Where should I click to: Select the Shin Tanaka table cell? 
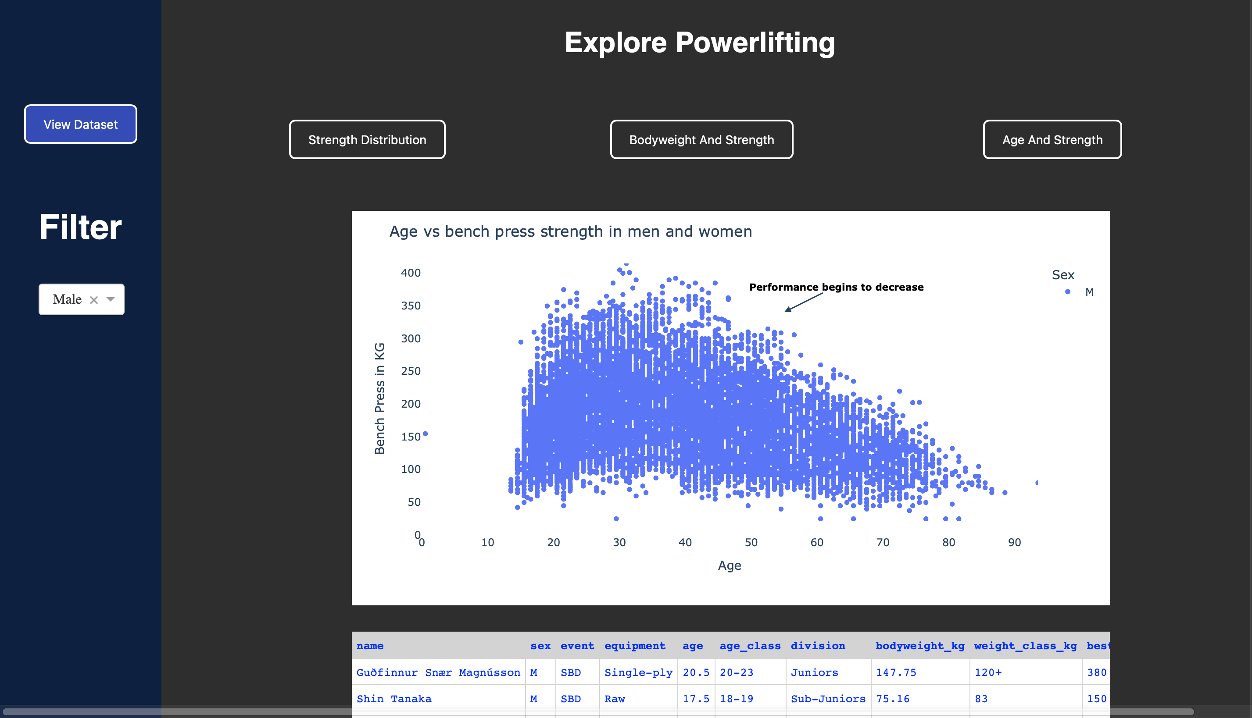(x=394, y=698)
